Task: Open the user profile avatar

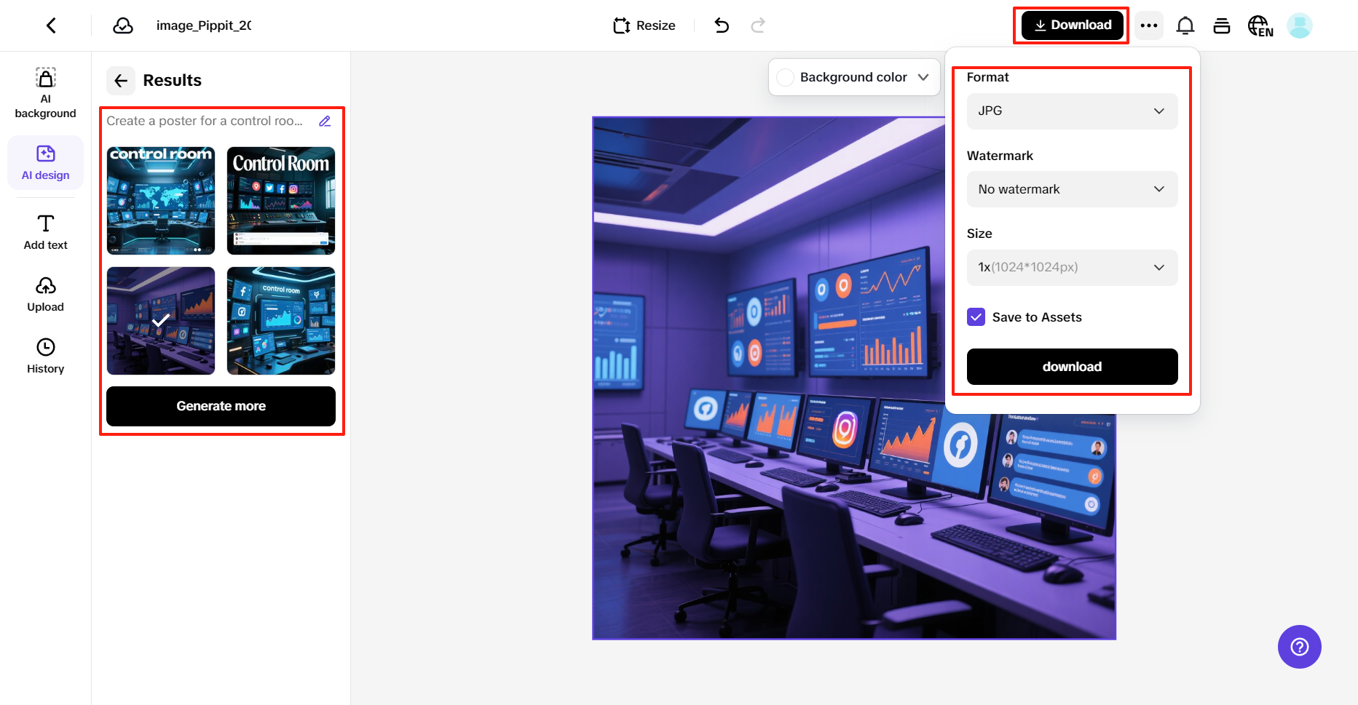Action: pyautogui.click(x=1300, y=25)
